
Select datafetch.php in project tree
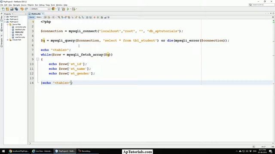pos(20,30)
